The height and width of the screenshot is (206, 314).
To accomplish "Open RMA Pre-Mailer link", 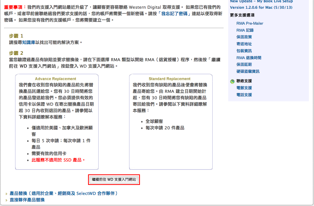I will [250, 23].
